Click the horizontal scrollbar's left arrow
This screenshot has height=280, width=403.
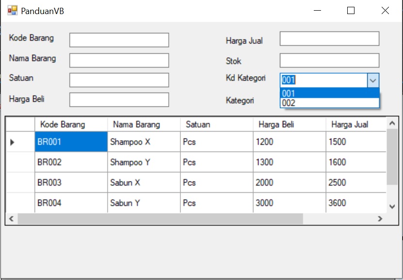click(11, 219)
